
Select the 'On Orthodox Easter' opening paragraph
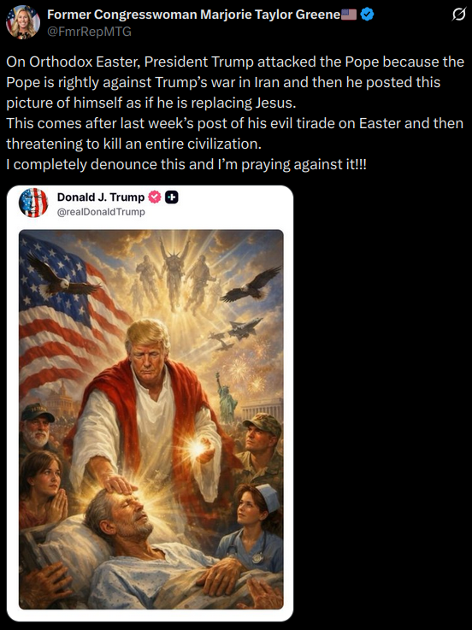pos(235,82)
